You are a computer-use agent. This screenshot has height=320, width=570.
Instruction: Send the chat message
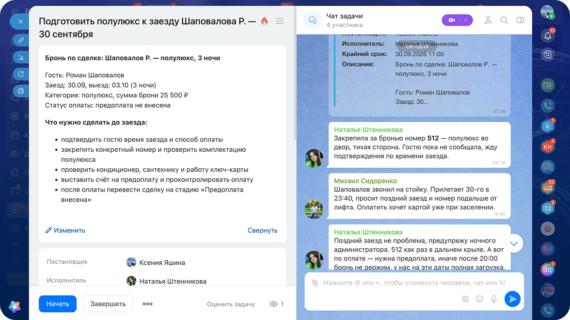coord(513,299)
